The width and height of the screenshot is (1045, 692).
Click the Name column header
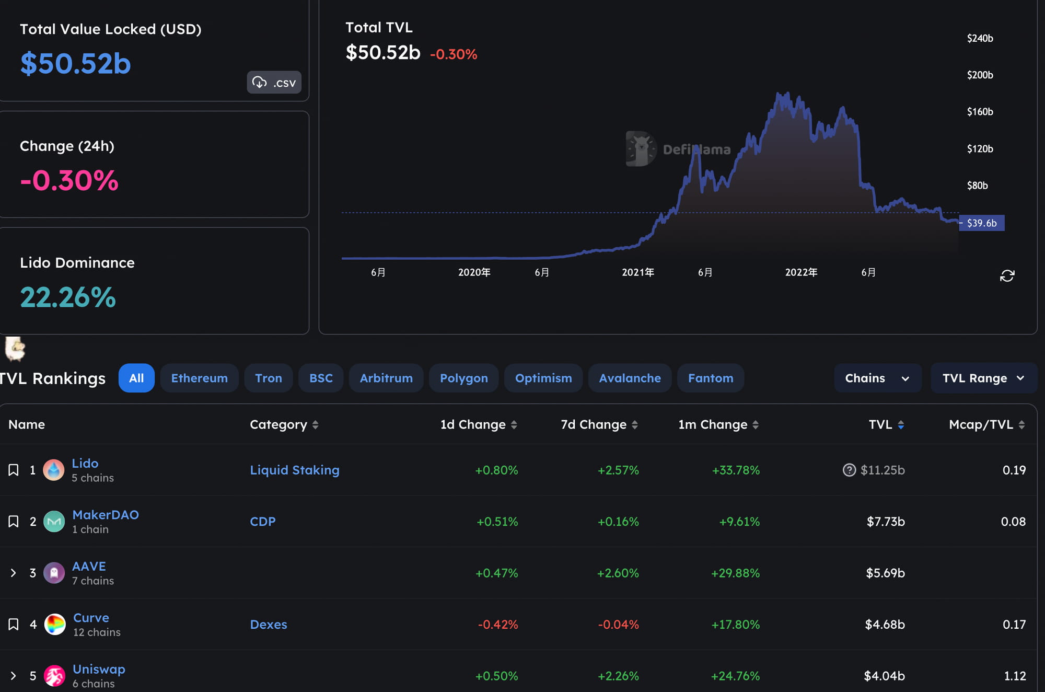(x=27, y=424)
